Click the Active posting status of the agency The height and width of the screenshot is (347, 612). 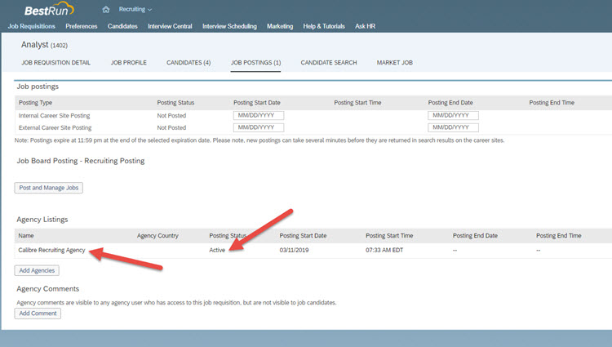tap(217, 250)
